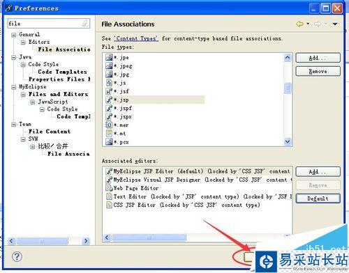Click the *.jsp file type icon
Image resolution: width=349 pixels, height=273 pixels.
click(x=109, y=100)
